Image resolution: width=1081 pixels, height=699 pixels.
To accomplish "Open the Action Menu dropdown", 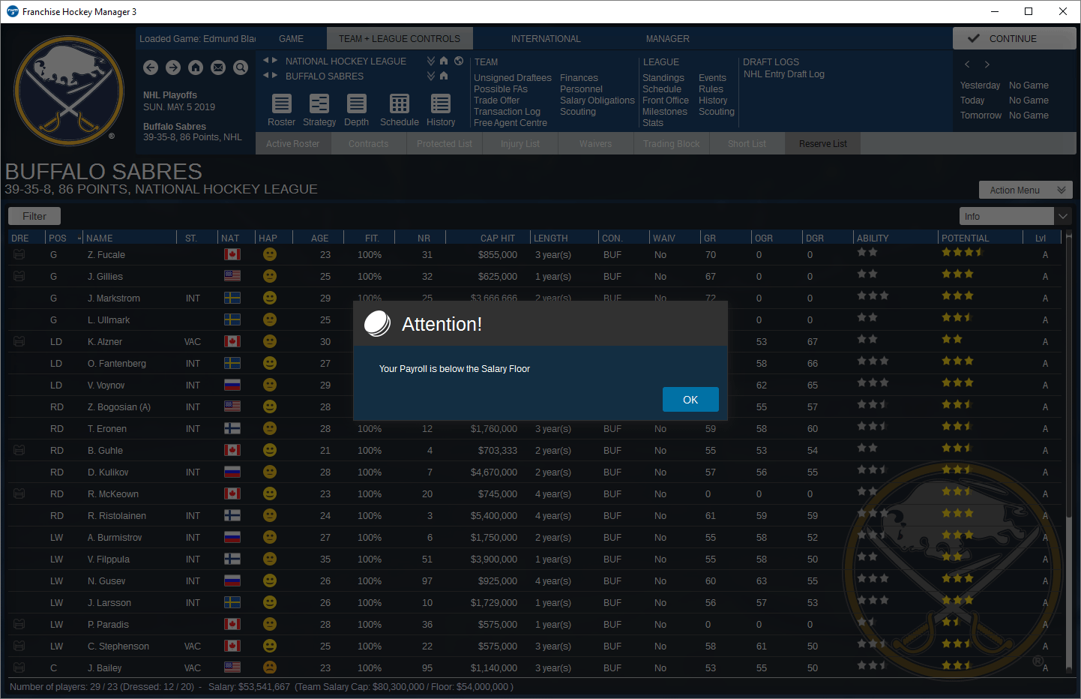I will 1026,190.
